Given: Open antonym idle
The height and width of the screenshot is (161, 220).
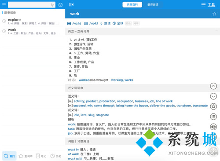Looking at the screenshot, I should point(76,115).
